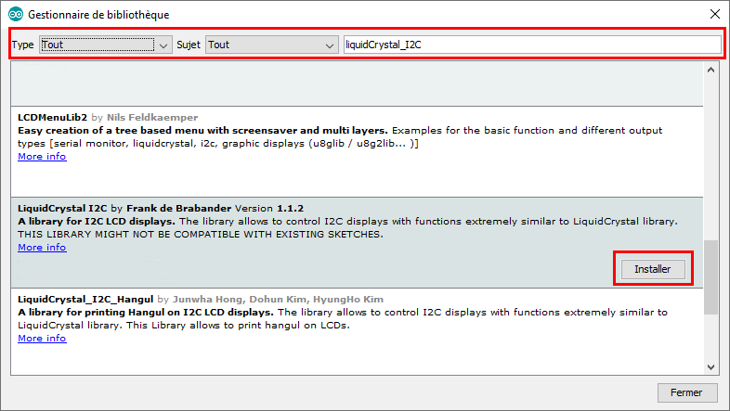This screenshot has height=411, width=730.
Task: Click the scrollbar track above the thumb
Action: pos(710,158)
